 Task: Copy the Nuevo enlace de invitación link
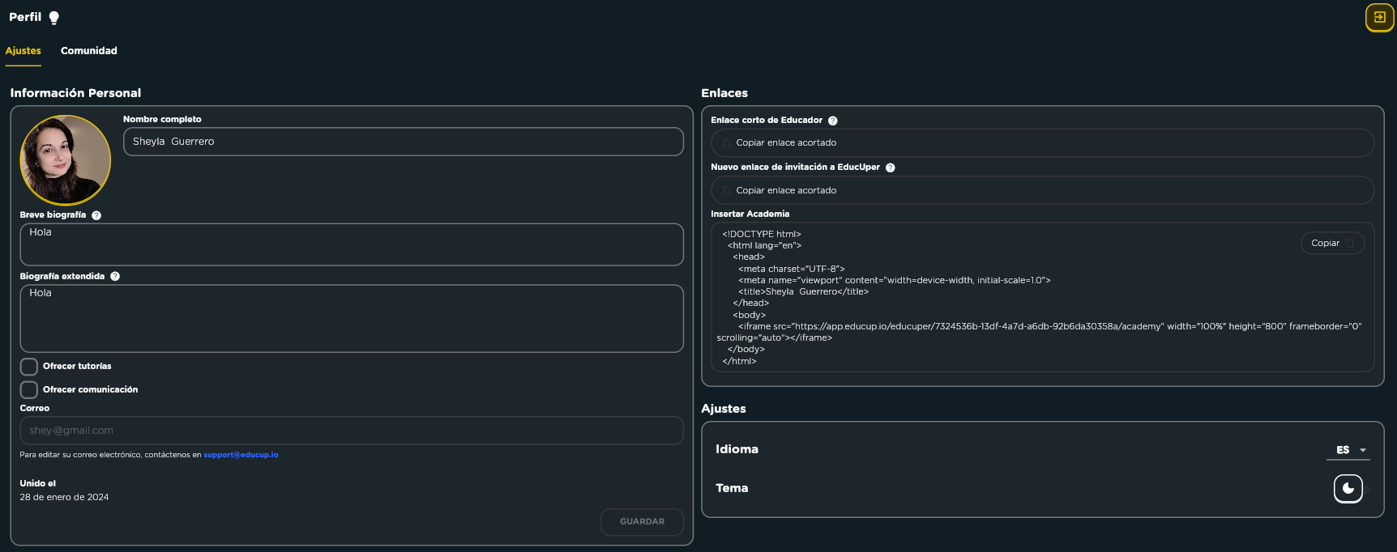click(x=1042, y=190)
